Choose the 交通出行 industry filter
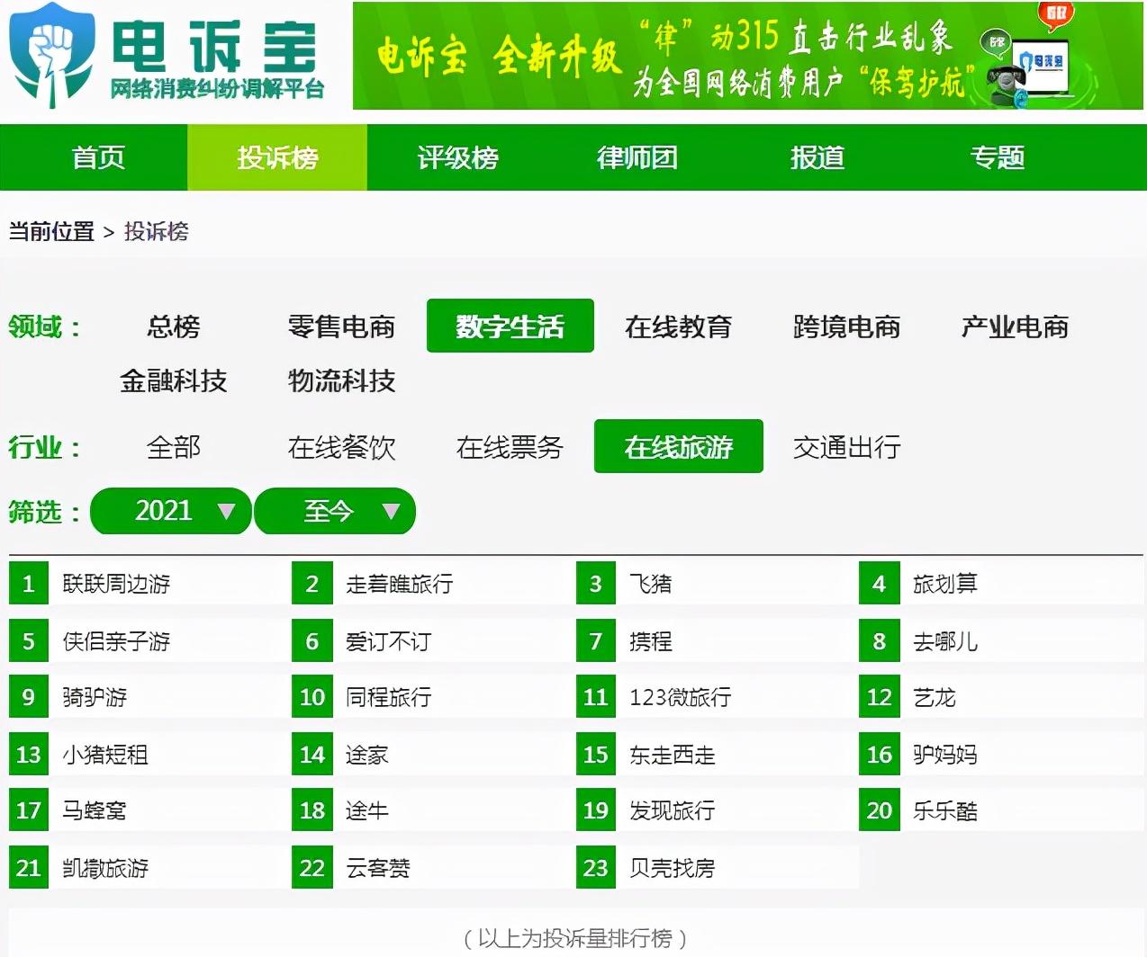1147x957 pixels. (847, 447)
